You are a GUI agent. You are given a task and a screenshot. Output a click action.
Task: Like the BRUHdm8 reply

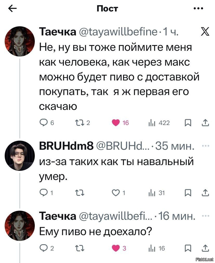coord(116,193)
